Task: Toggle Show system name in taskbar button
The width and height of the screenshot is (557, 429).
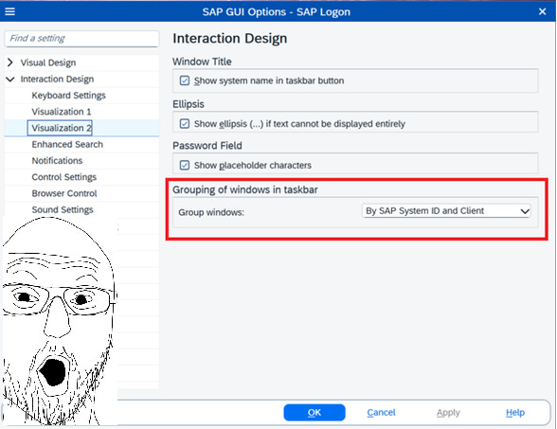Action: 185,80
